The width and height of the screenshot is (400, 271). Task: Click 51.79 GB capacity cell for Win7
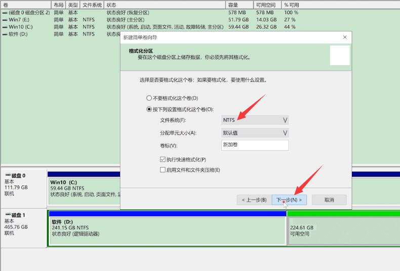tap(238, 20)
